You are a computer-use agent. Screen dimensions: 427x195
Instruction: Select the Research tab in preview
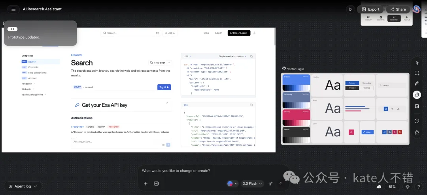point(394,18)
